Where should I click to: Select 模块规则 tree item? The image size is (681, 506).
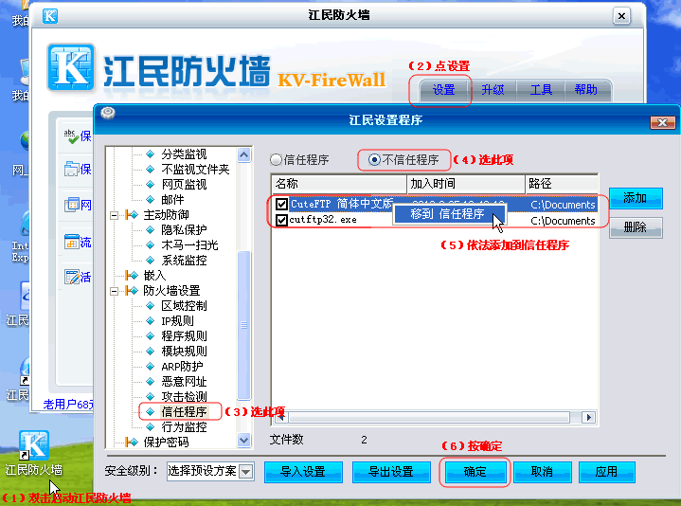pyautogui.click(x=184, y=351)
